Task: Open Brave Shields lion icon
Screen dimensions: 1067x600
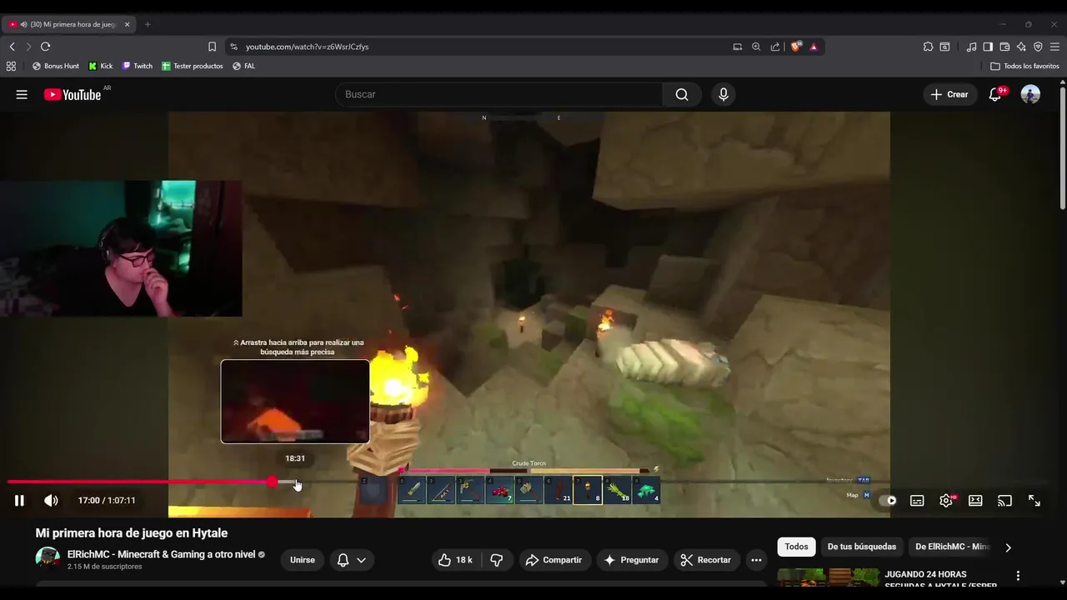Action: point(795,47)
